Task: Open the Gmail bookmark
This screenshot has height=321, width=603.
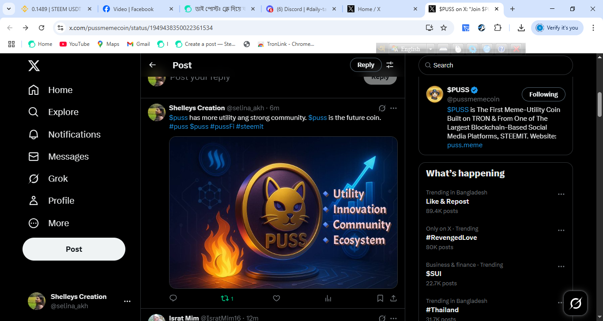Action: 138,44
